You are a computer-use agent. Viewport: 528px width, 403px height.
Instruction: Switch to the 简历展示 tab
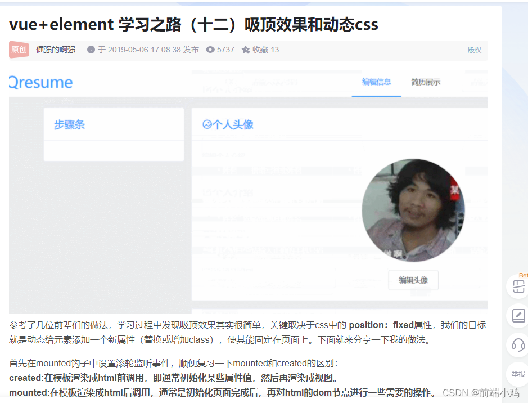point(426,82)
